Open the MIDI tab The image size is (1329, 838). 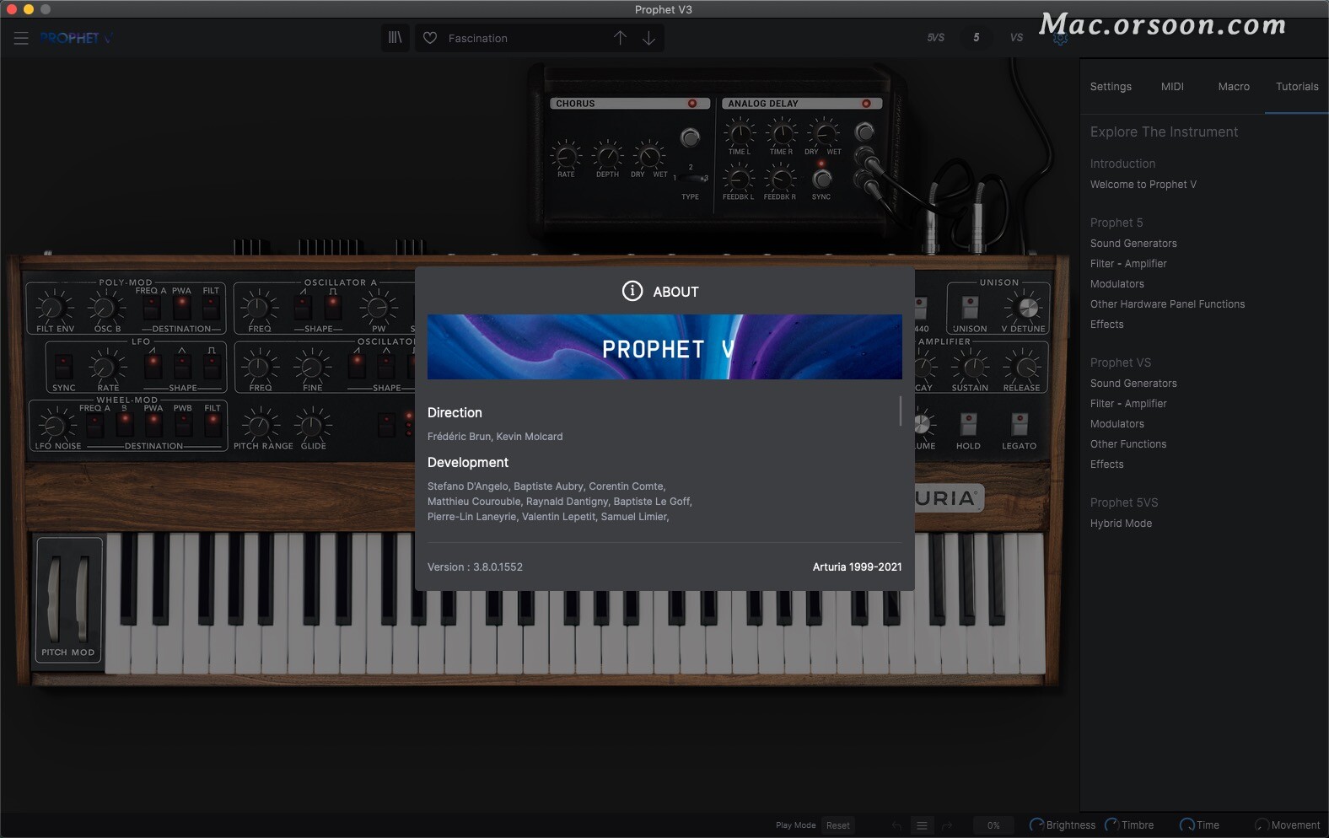[1172, 87]
